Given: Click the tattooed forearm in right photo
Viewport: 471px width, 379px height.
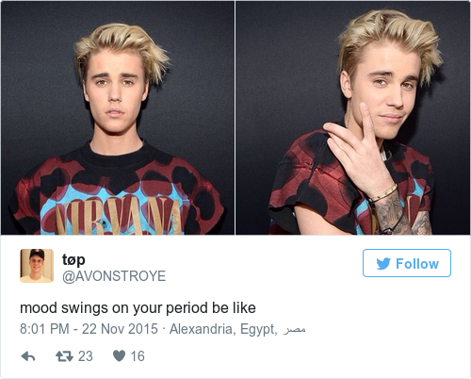Looking at the screenshot, I should (398, 215).
